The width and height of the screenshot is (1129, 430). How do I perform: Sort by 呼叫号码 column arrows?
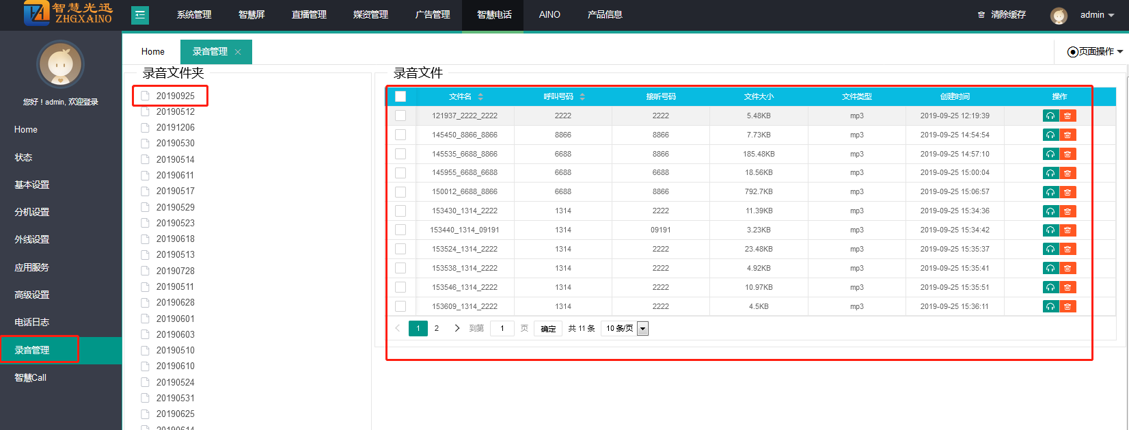(x=582, y=96)
